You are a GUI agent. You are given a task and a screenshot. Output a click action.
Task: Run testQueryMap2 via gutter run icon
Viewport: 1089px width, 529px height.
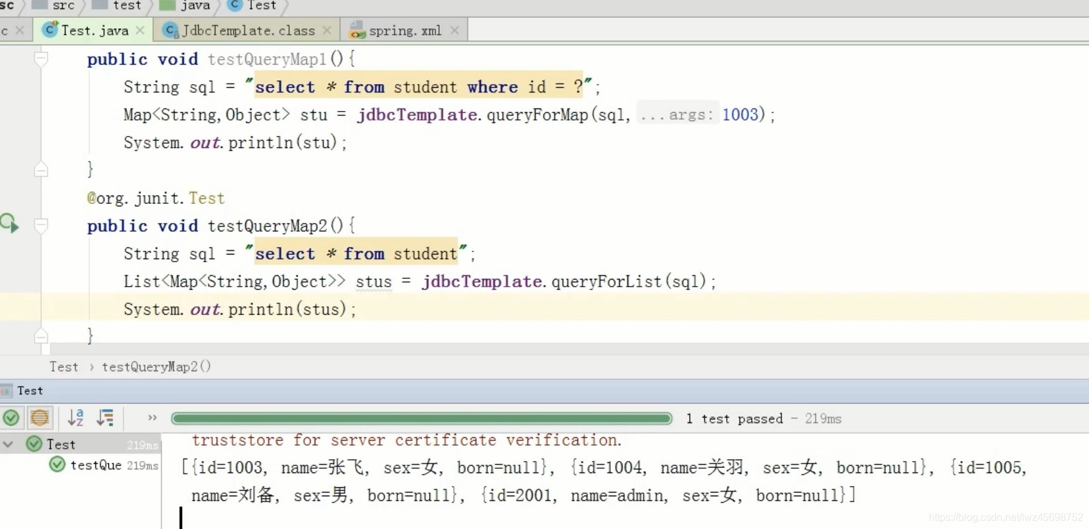[x=10, y=224]
